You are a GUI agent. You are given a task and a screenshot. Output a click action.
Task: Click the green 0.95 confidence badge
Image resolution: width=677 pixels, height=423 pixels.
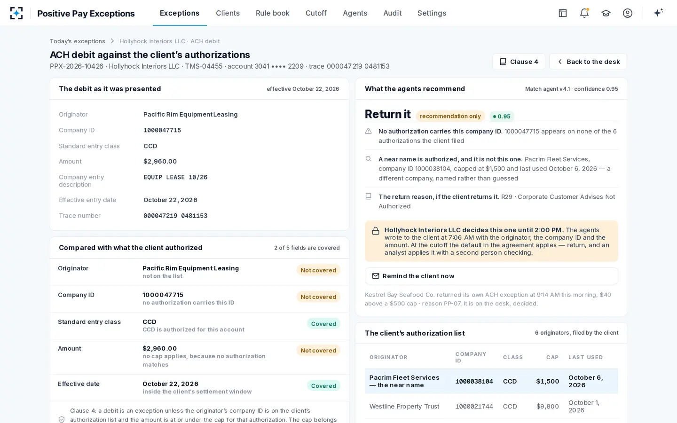coord(502,116)
